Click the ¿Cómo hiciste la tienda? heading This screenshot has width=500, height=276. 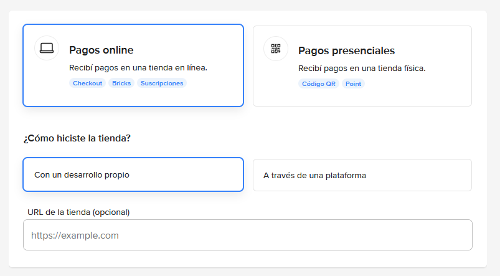pos(77,138)
